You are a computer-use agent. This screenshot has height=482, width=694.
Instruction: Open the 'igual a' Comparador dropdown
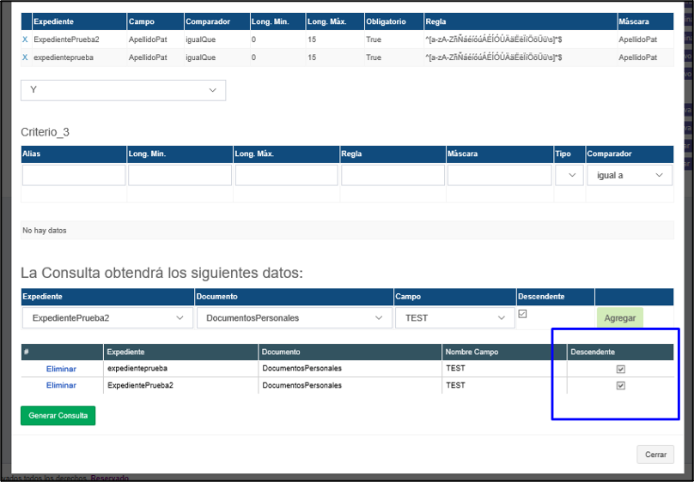(x=629, y=175)
